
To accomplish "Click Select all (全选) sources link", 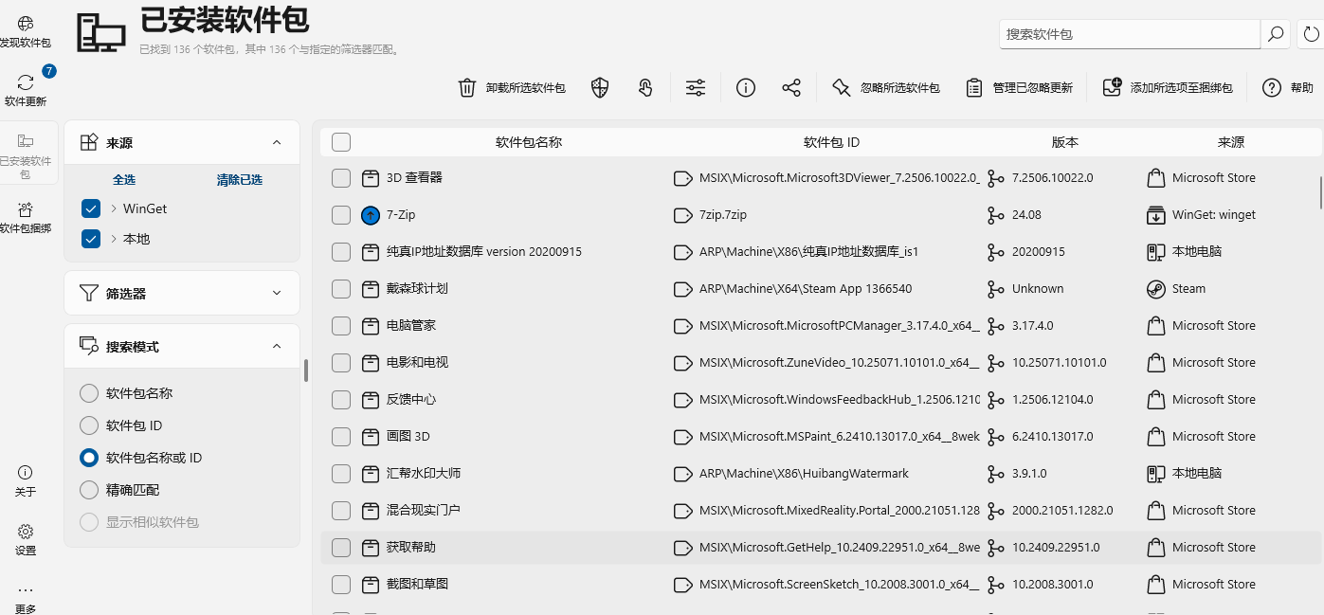I will [x=124, y=179].
